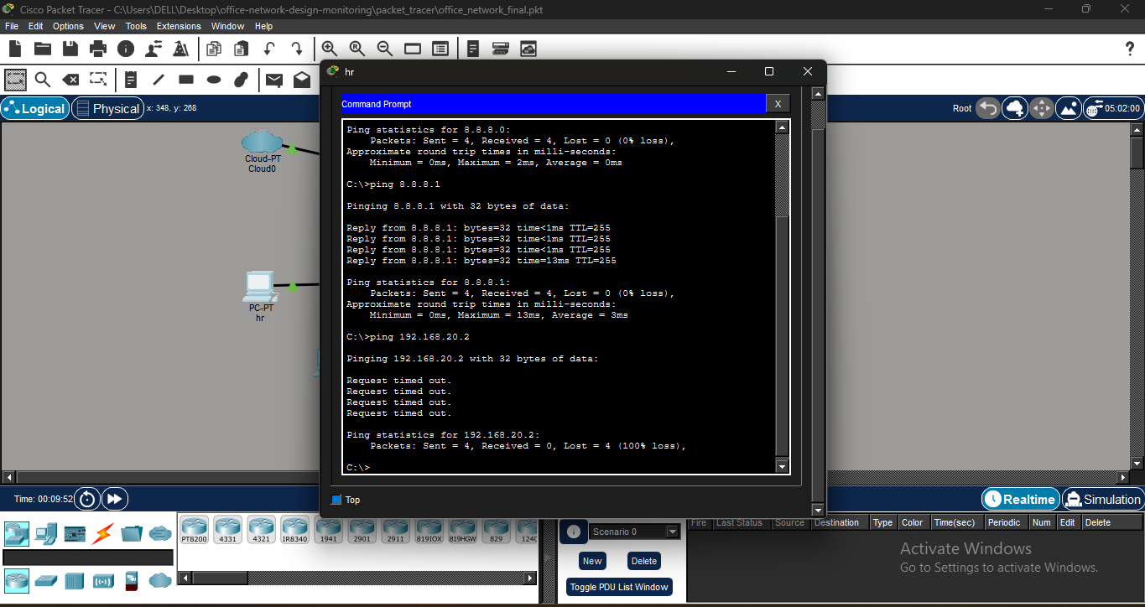The width and height of the screenshot is (1145, 607).
Task: Click device list scroll right arrow
Action: click(x=529, y=578)
